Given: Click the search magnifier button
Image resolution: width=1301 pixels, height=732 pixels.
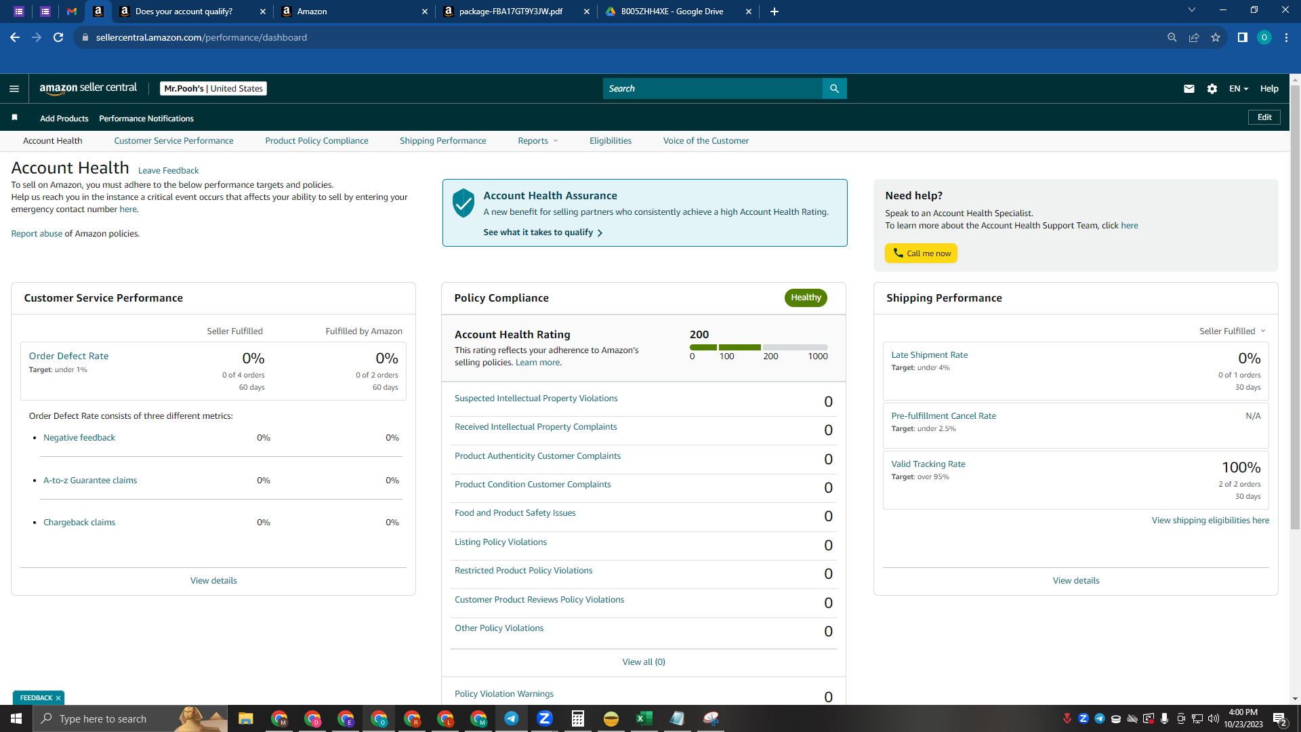Looking at the screenshot, I should (x=834, y=89).
